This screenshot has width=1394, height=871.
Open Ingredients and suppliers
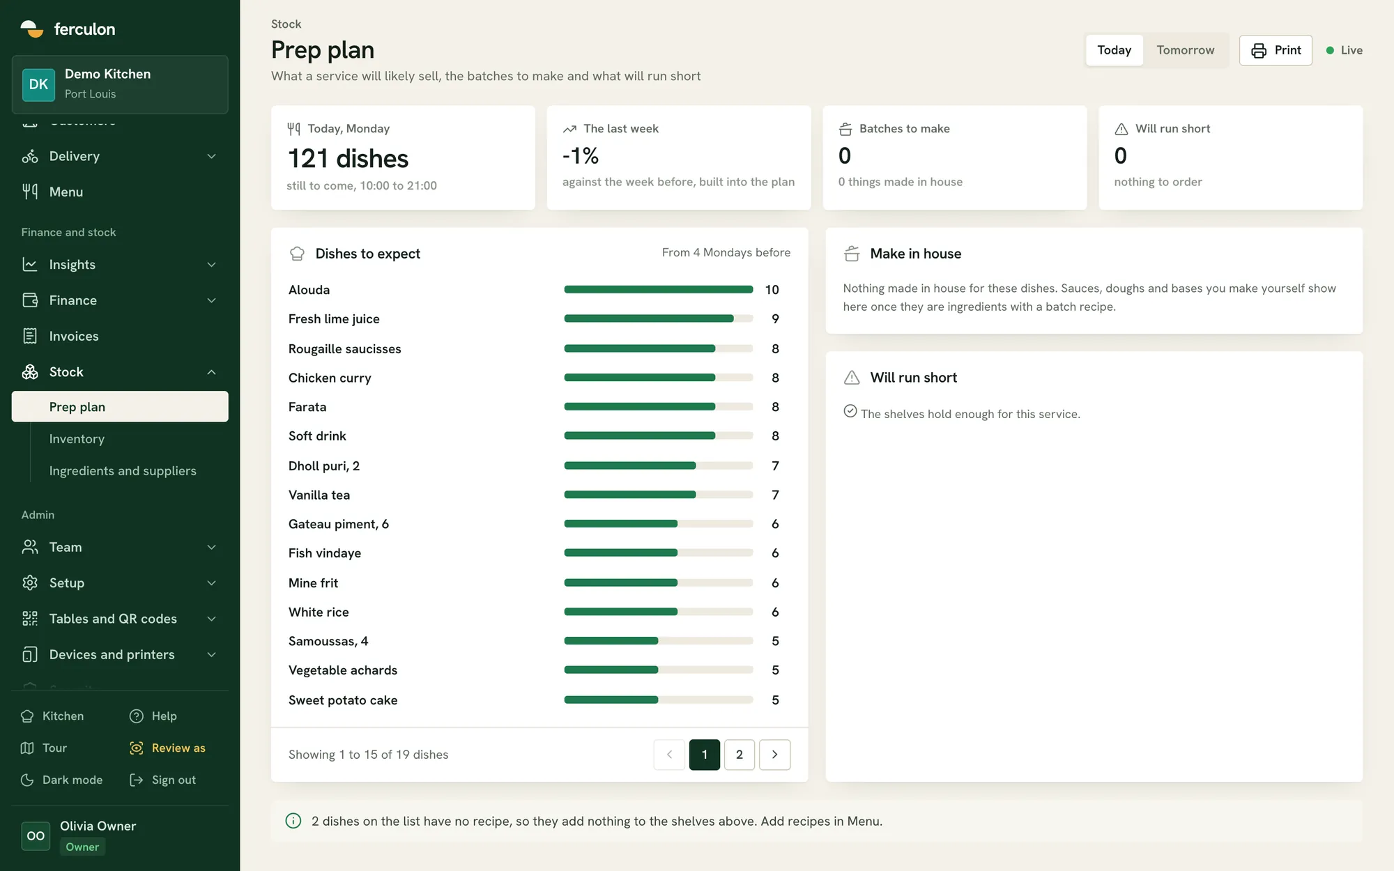(x=123, y=471)
